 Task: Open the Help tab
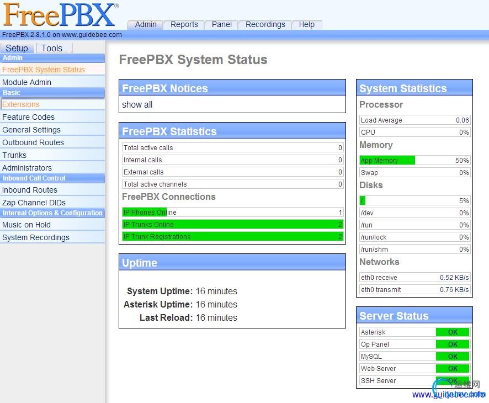coord(306,24)
